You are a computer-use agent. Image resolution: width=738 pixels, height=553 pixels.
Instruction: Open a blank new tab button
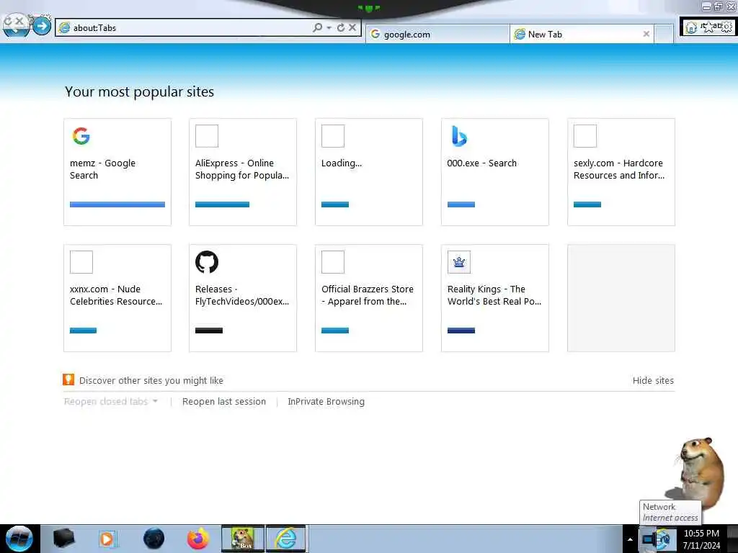point(664,35)
